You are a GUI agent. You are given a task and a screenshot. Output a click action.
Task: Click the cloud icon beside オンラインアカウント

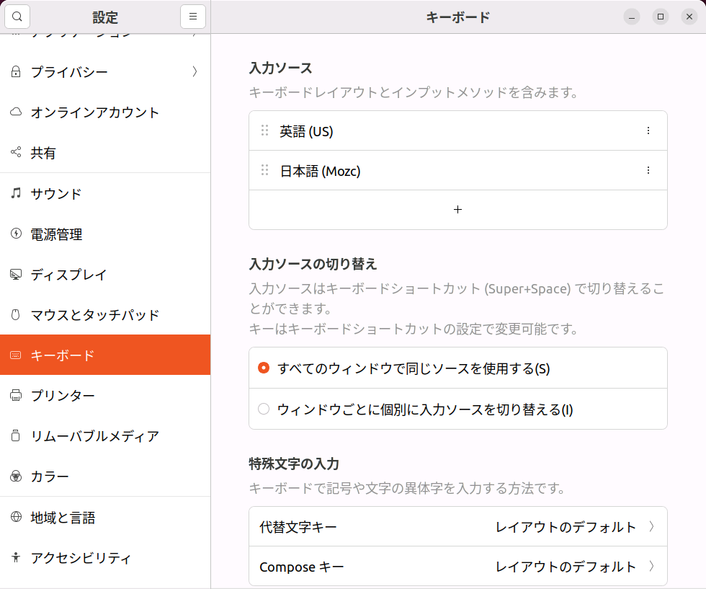pos(16,112)
